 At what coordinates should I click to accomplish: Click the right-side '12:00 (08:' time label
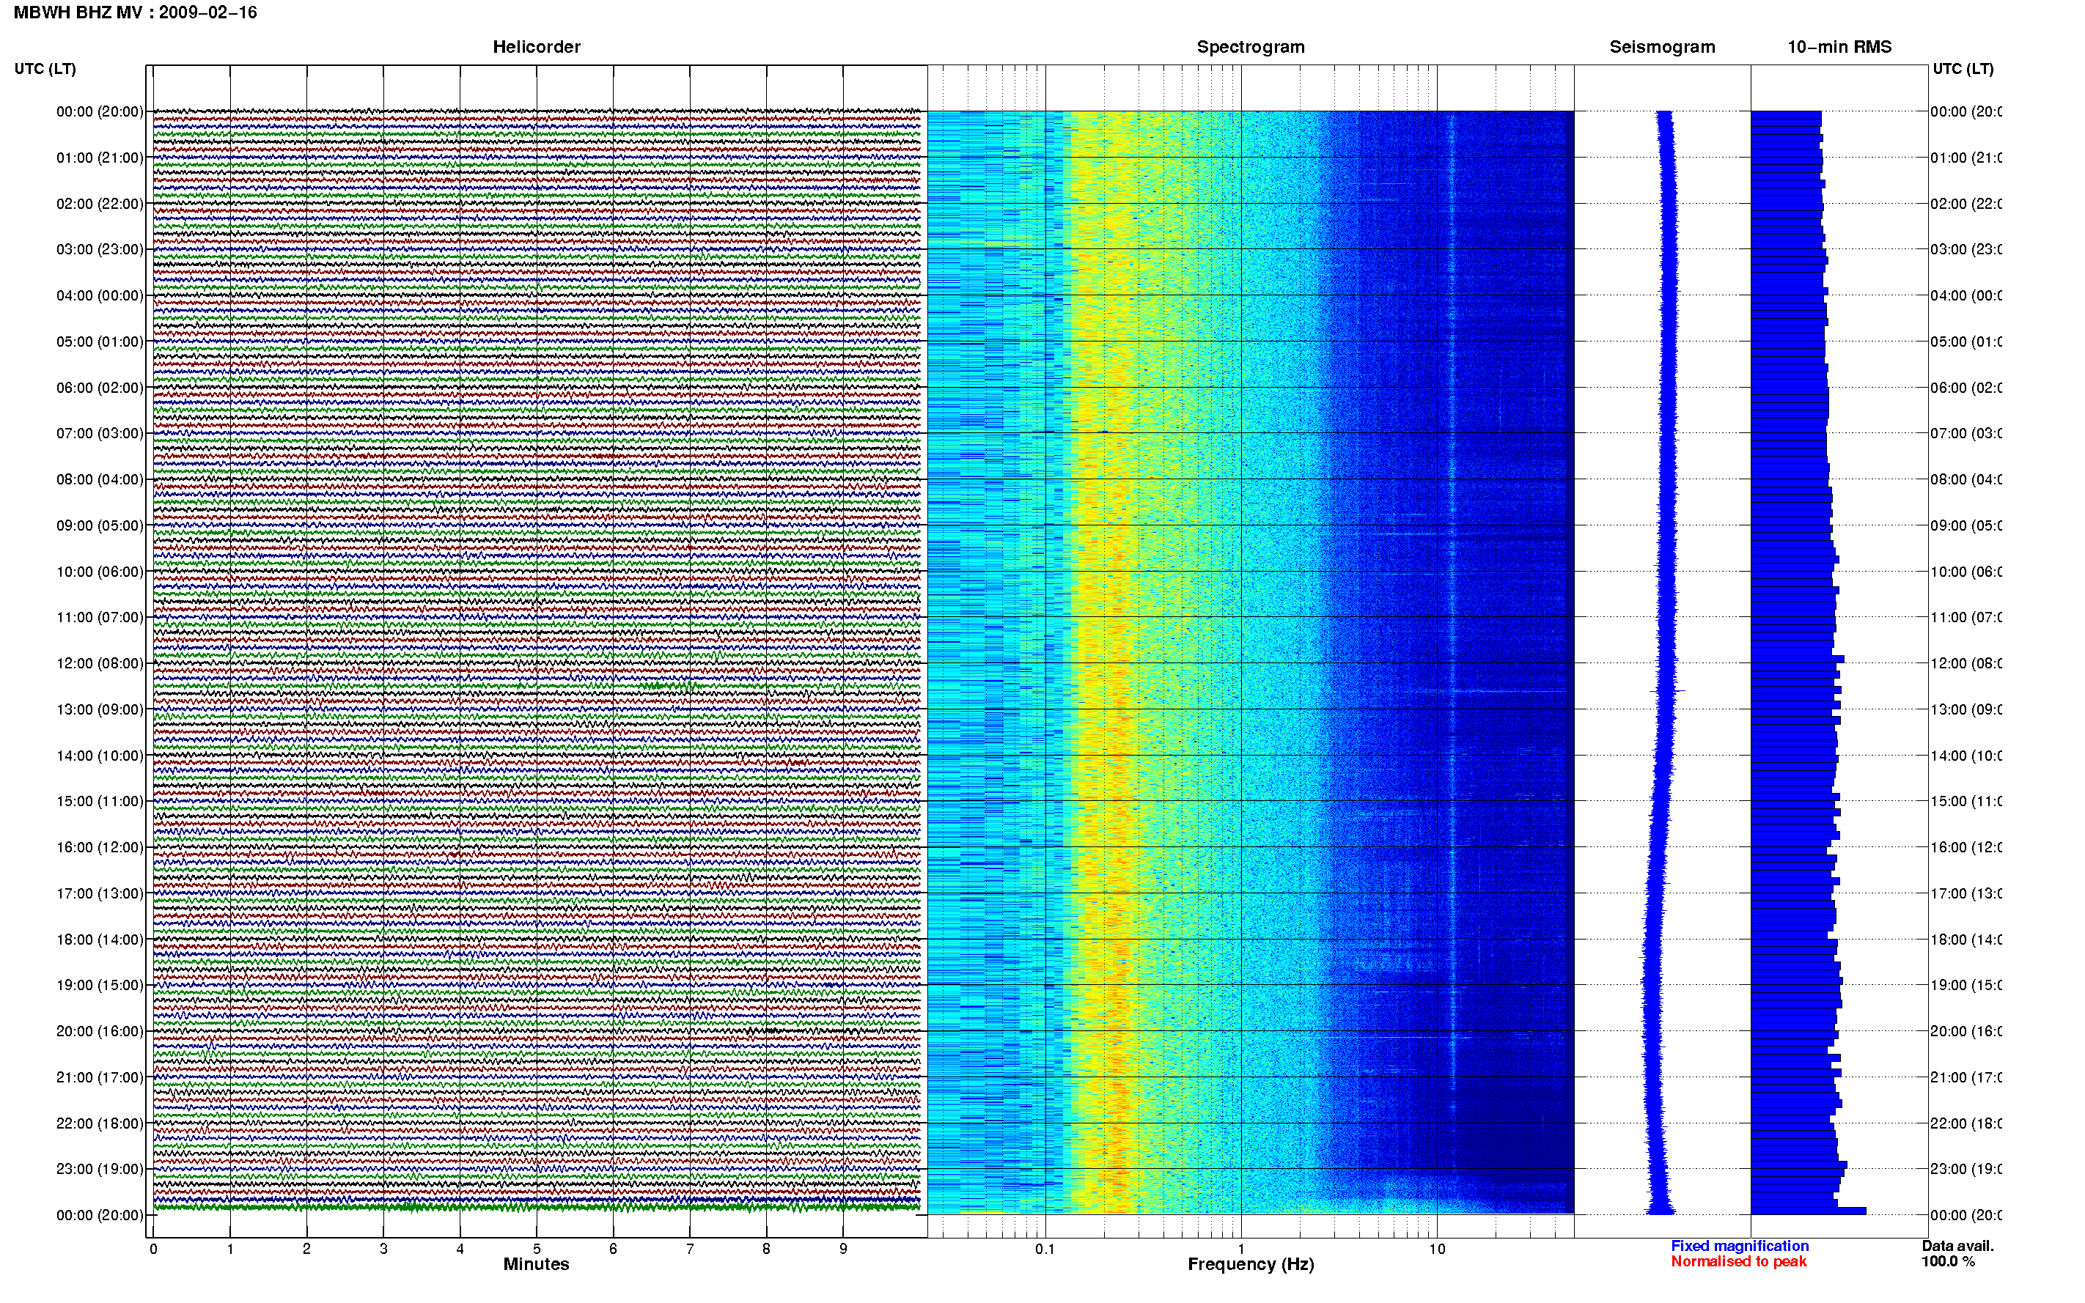(1966, 663)
